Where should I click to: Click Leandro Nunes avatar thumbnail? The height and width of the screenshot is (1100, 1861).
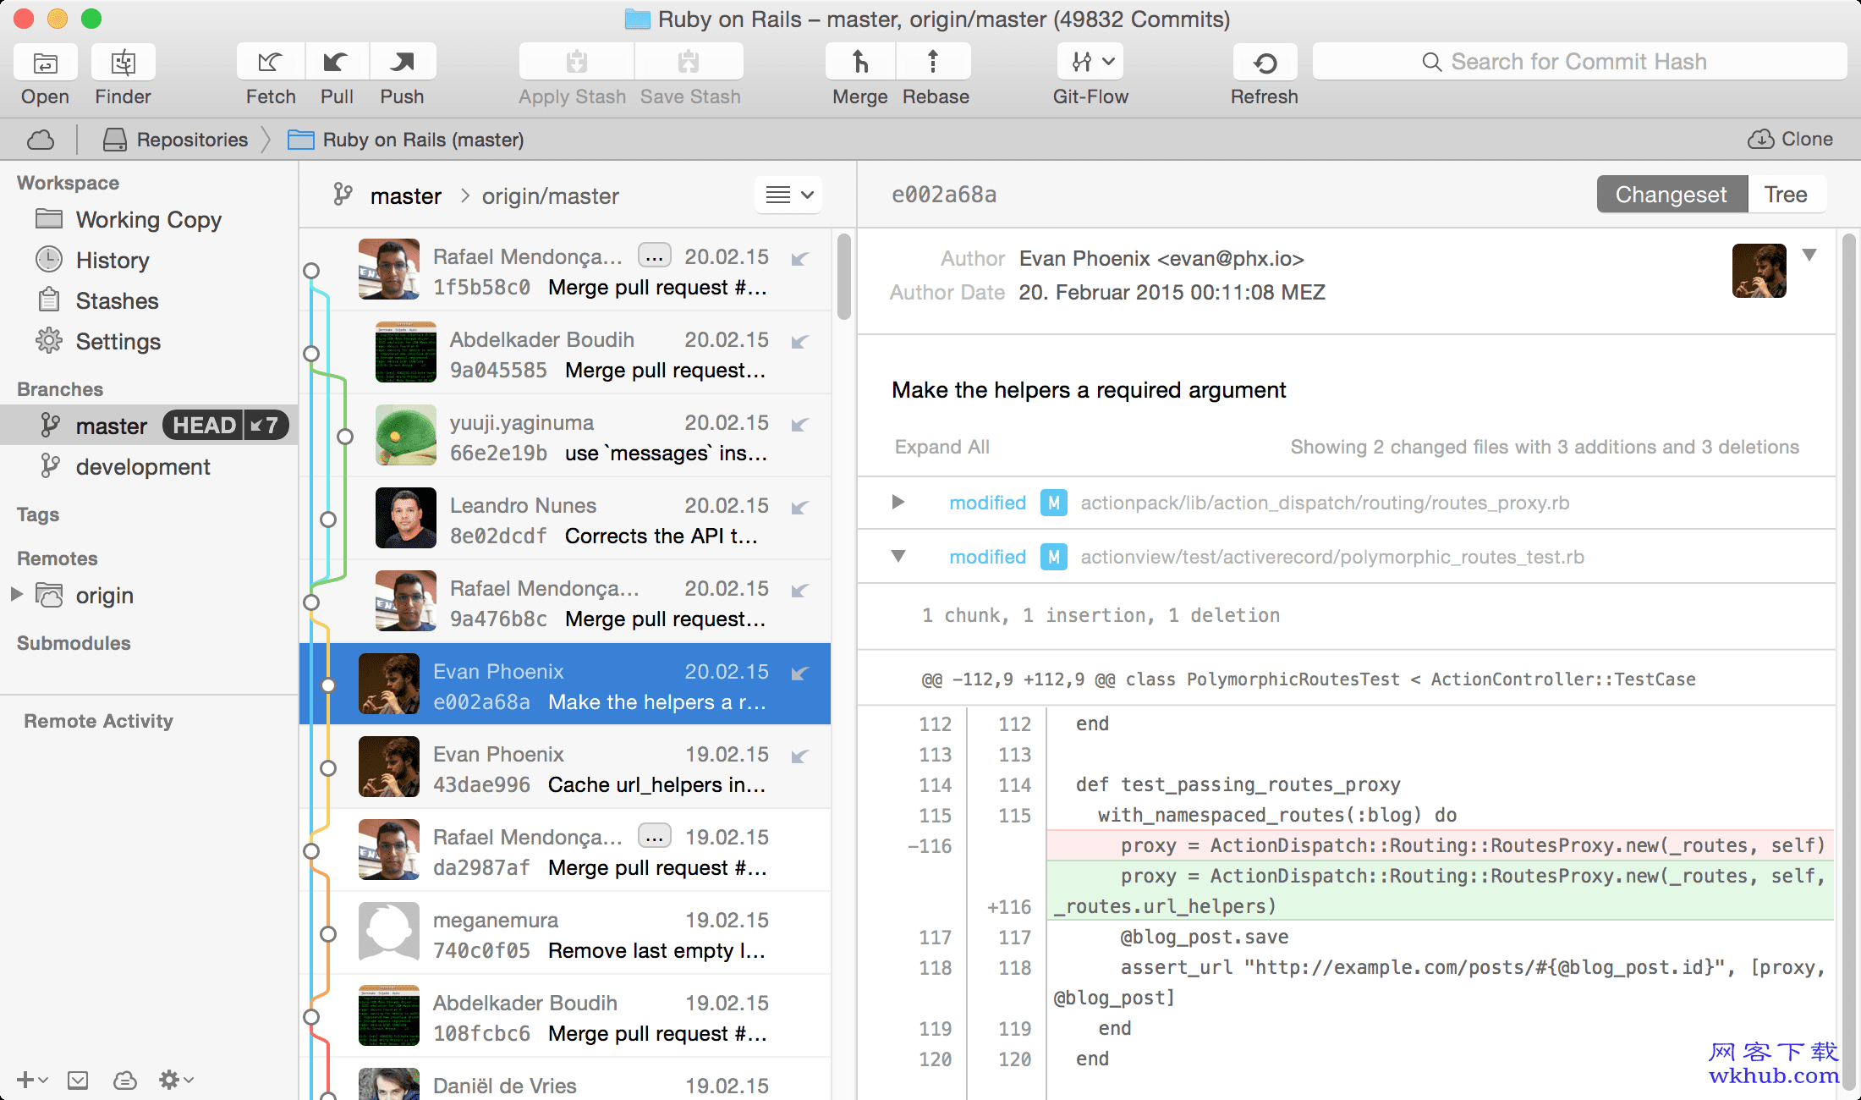406,518
